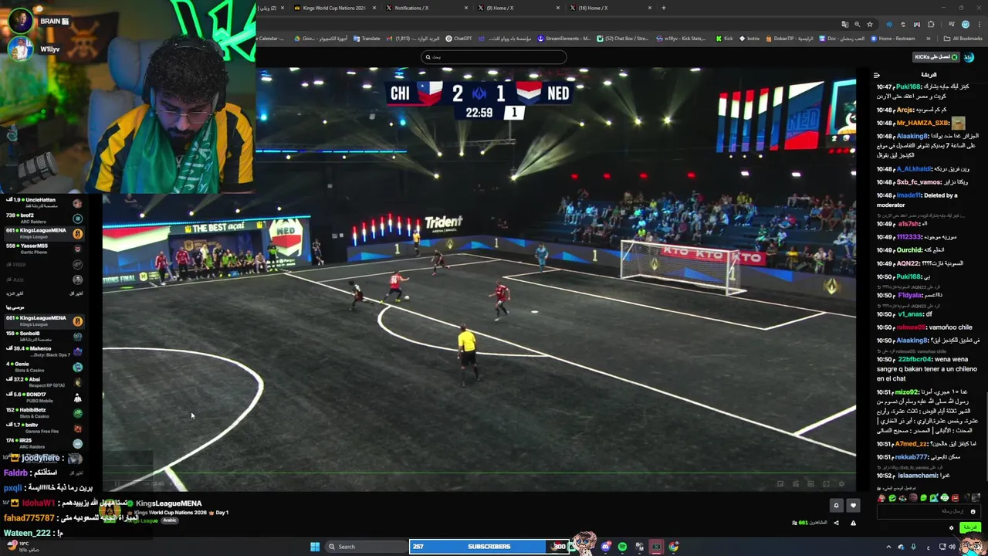This screenshot has height=556, width=988.
Task: Open Chrome from the taskbar
Action: coord(674,547)
